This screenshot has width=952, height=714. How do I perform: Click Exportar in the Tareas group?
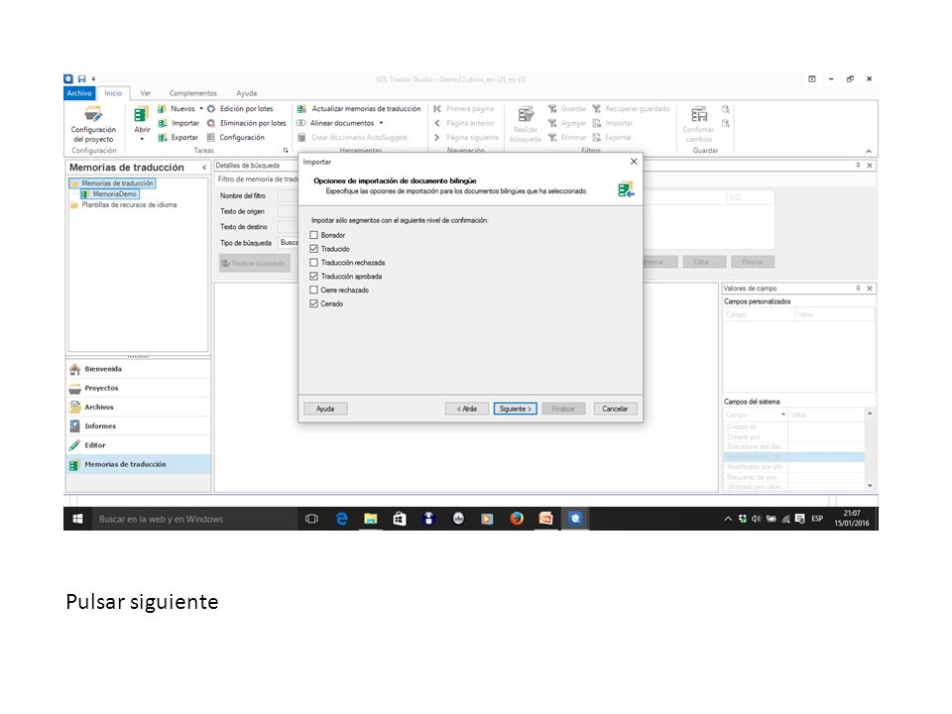178,138
